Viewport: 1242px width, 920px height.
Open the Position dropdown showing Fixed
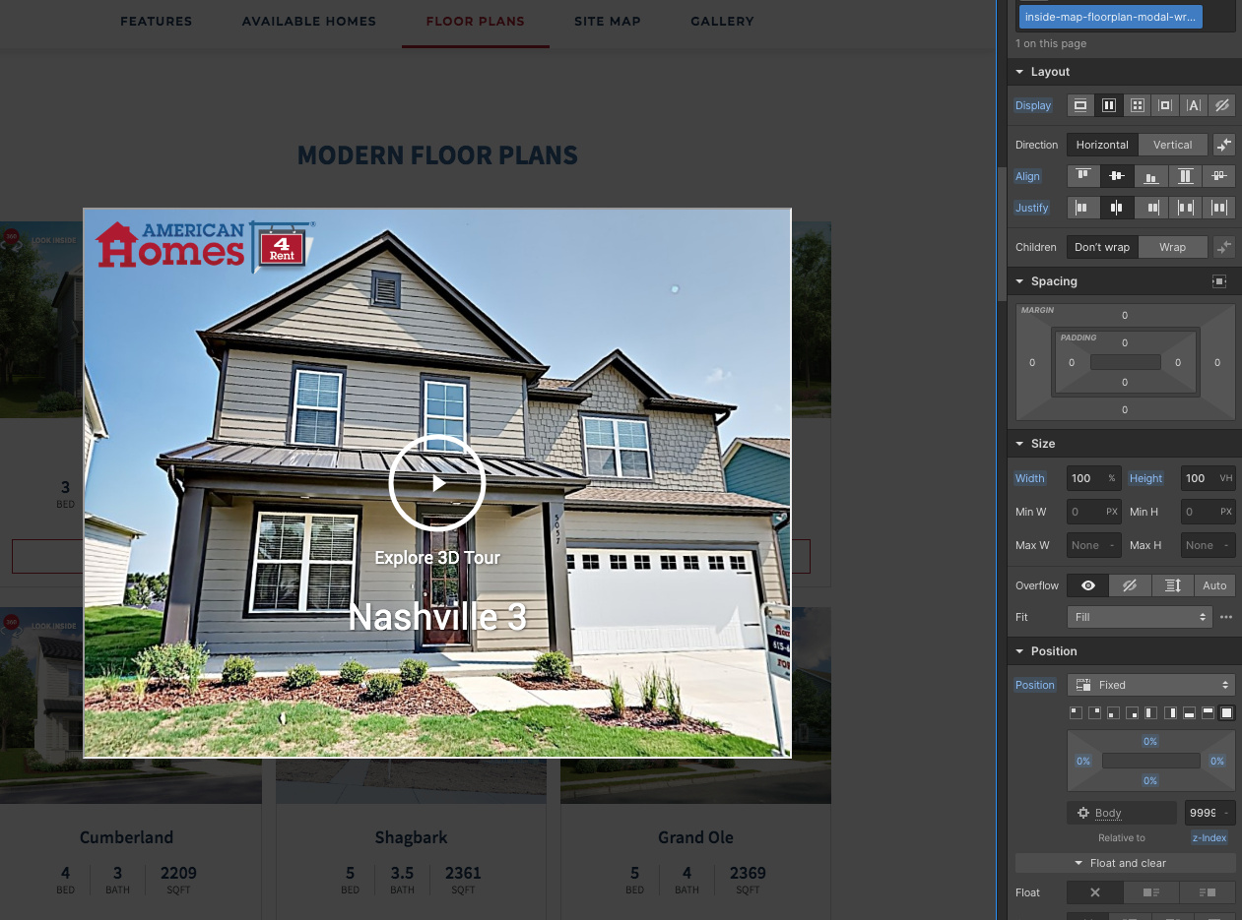[x=1151, y=685]
